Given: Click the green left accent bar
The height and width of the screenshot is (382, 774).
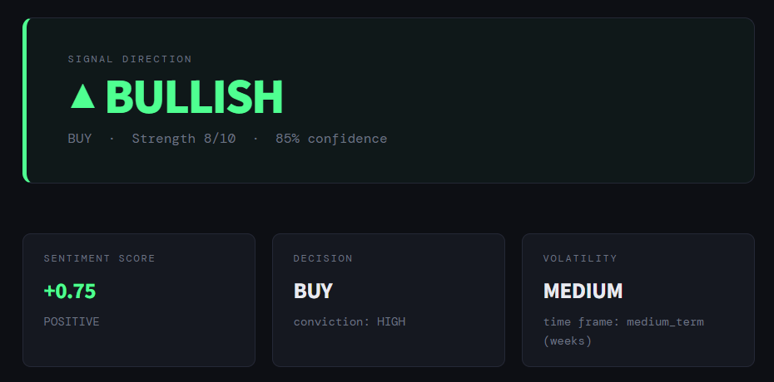Looking at the screenshot, I should click(26, 100).
